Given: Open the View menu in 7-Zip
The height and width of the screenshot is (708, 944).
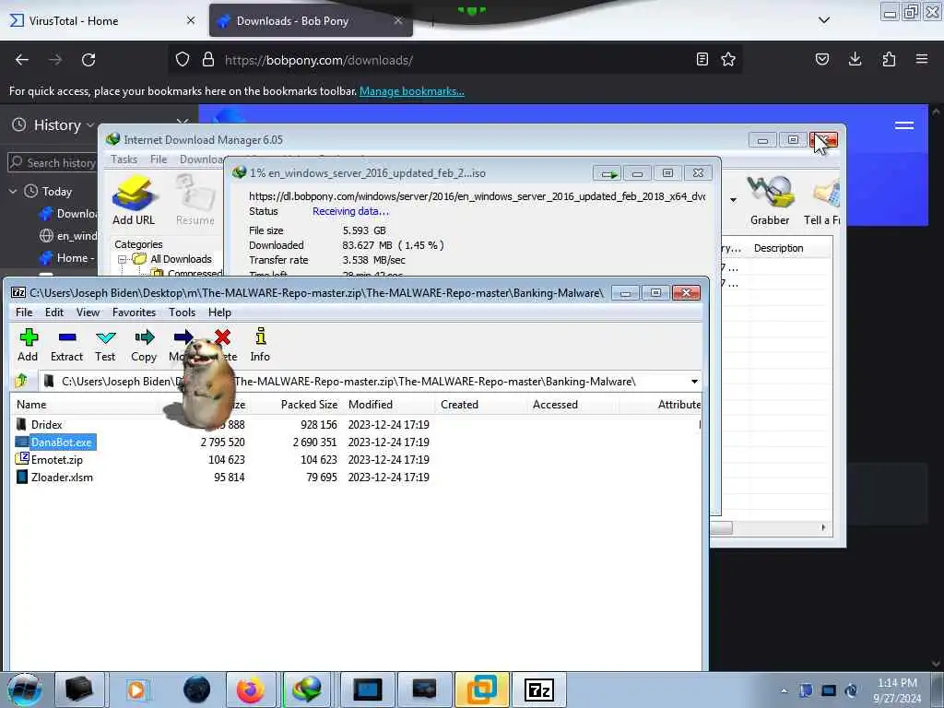Looking at the screenshot, I should (x=88, y=313).
